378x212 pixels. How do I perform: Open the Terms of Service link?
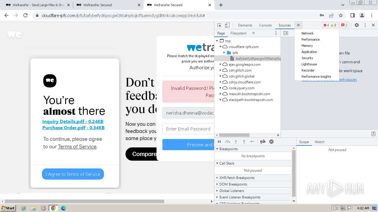click(x=77, y=147)
